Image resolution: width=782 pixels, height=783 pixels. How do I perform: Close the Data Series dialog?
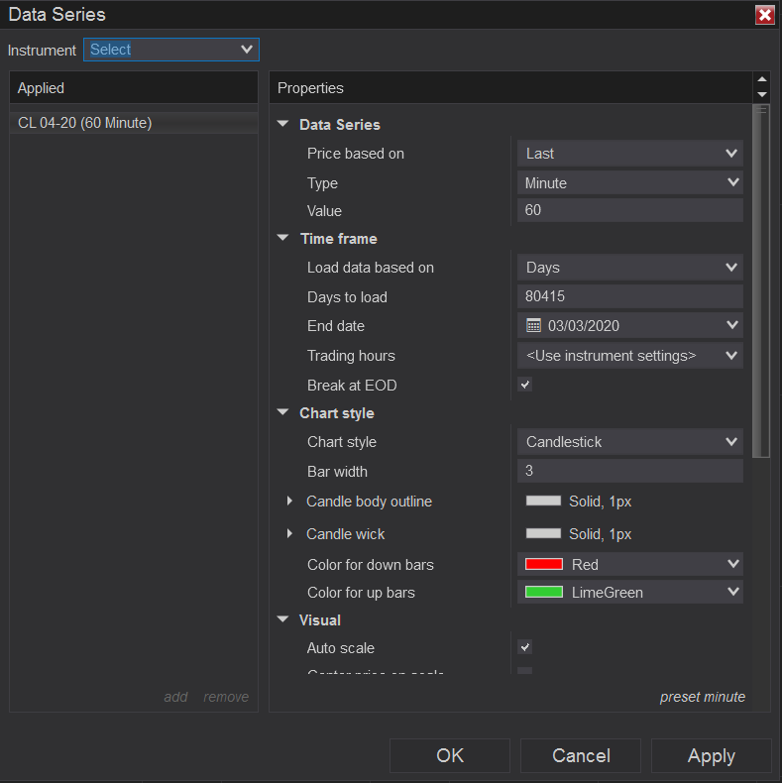pos(764,15)
